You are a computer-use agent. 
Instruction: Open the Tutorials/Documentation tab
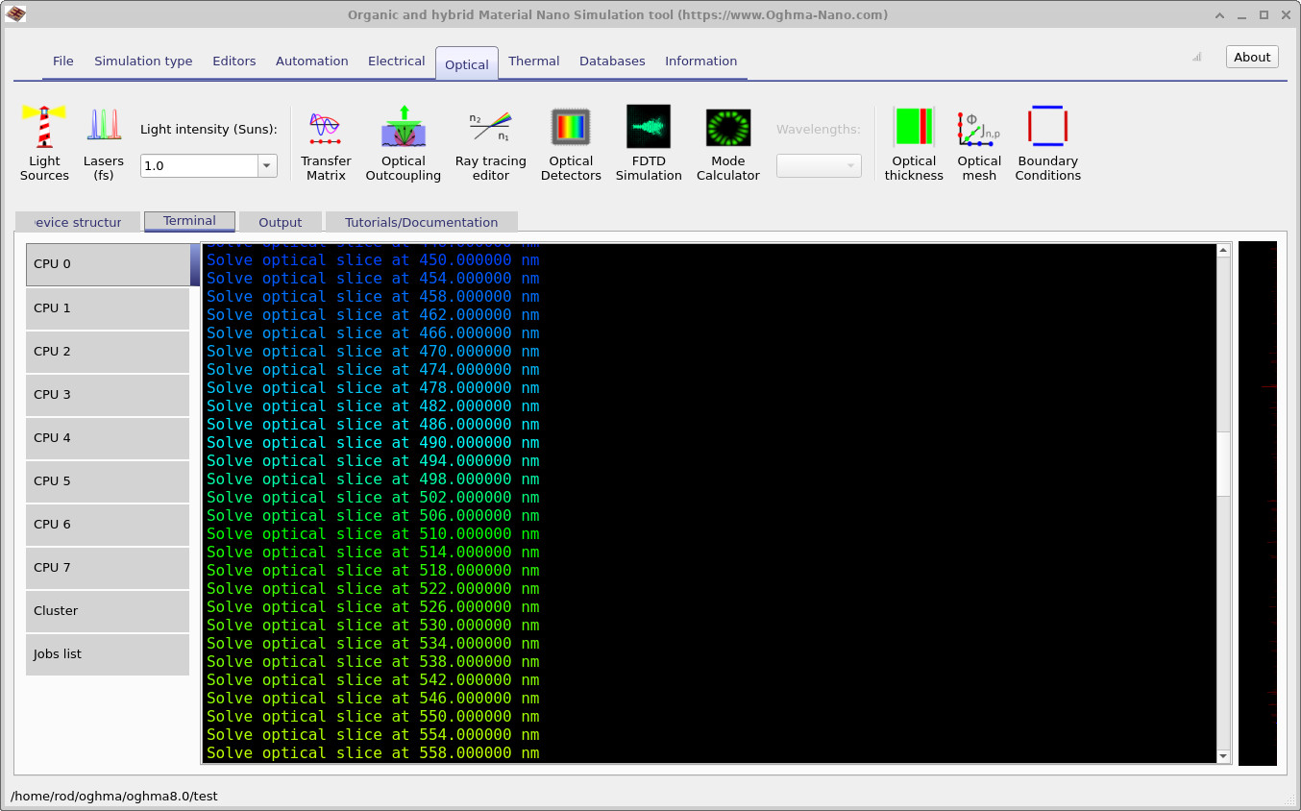click(421, 221)
